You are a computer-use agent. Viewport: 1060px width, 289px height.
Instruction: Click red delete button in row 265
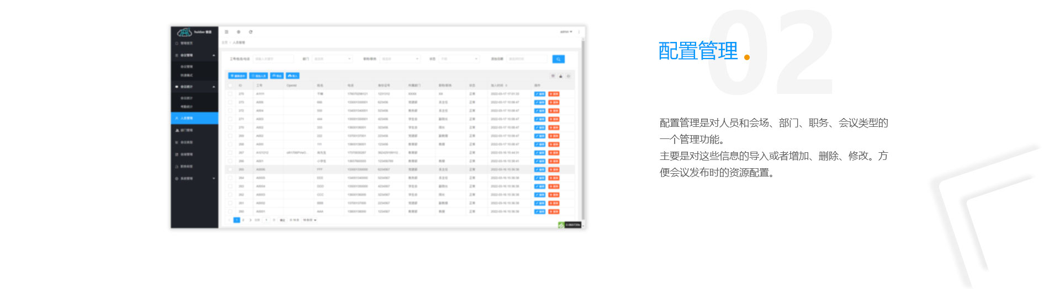554,170
